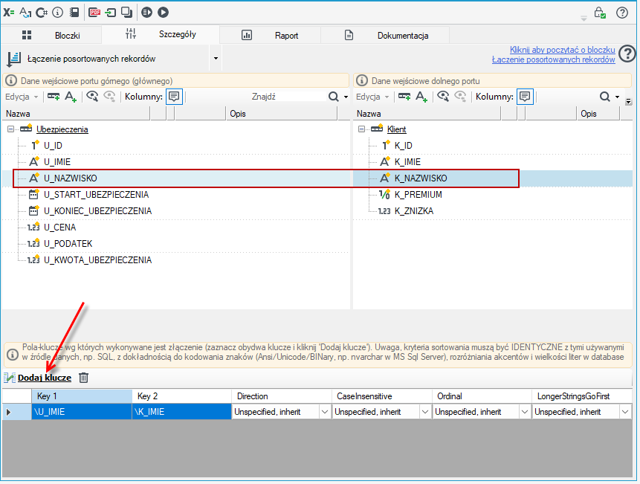Open the CaseInsensitive dropdown in the key row

[x=425, y=412]
